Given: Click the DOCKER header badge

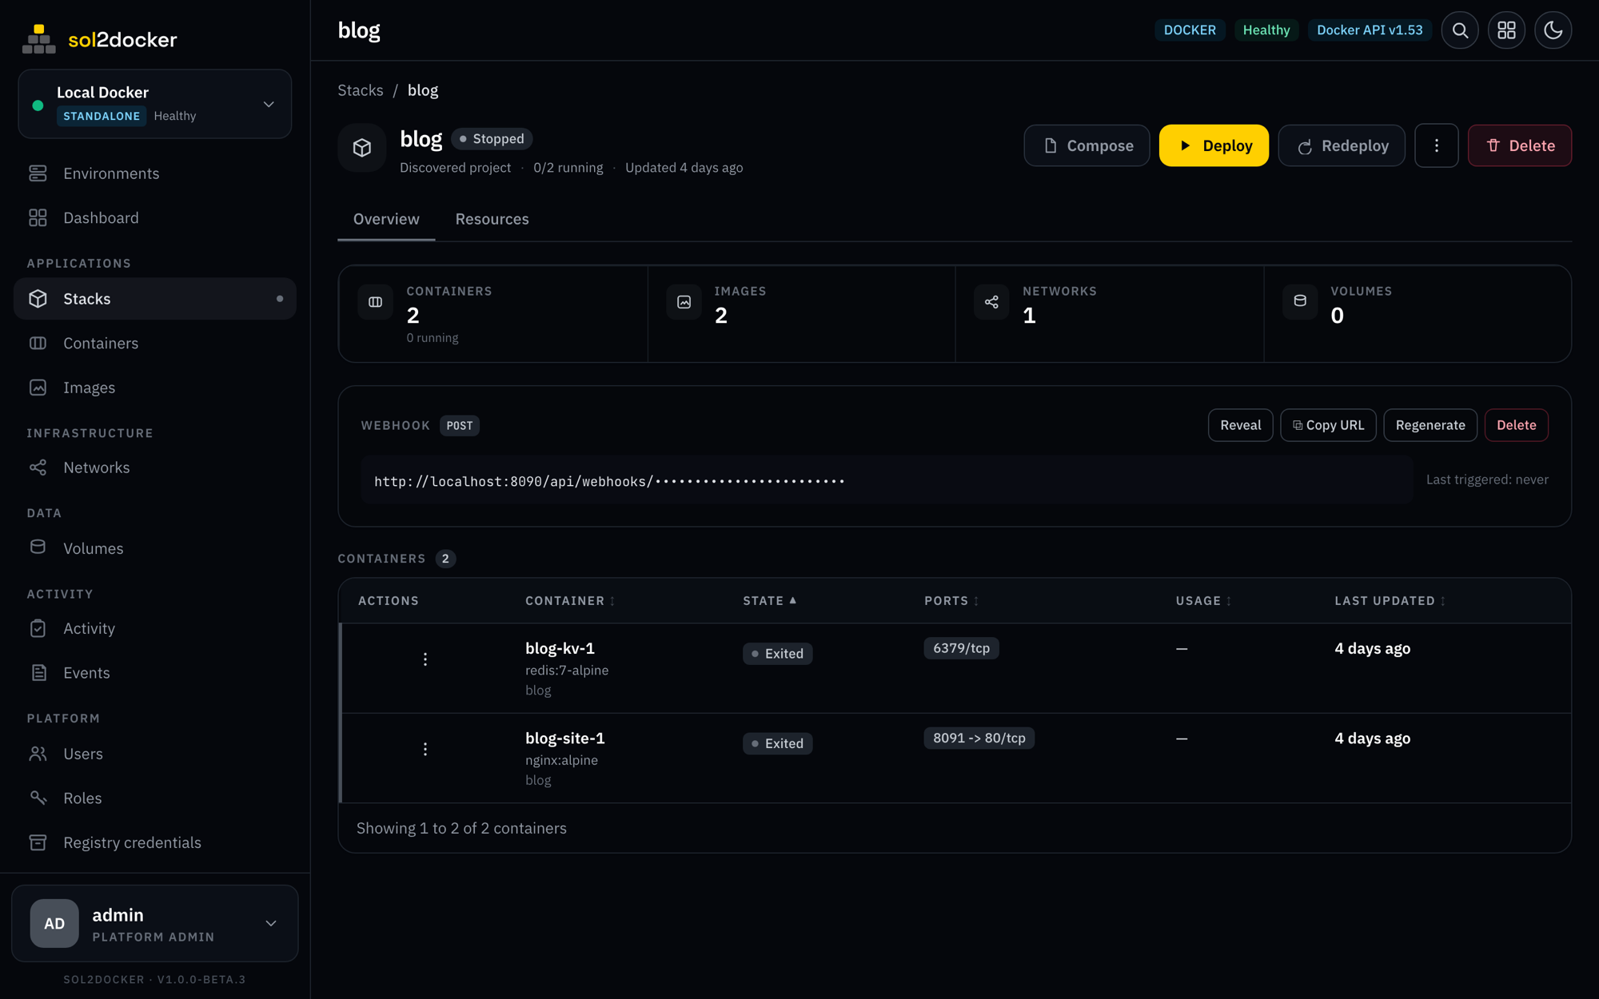Looking at the screenshot, I should click(1190, 30).
